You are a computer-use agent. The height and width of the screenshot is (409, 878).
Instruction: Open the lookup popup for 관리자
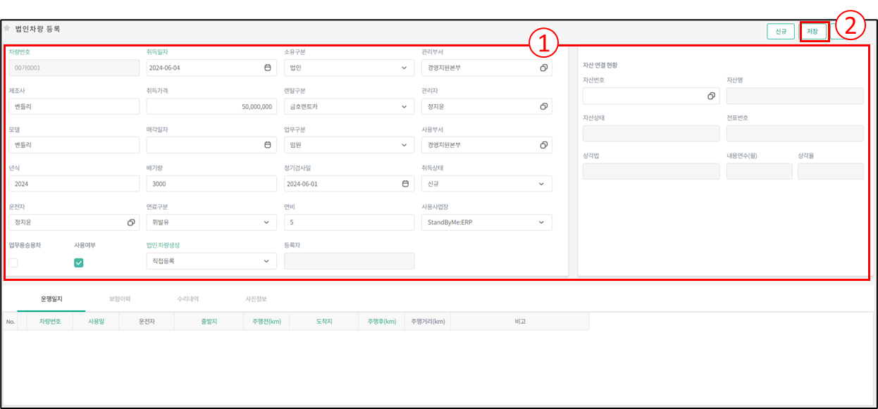coord(543,106)
